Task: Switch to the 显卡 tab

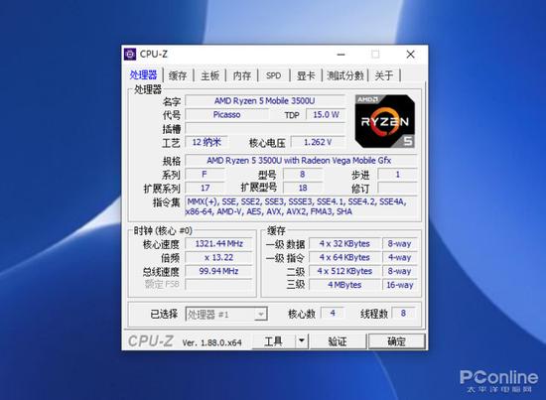Action: (306, 75)
